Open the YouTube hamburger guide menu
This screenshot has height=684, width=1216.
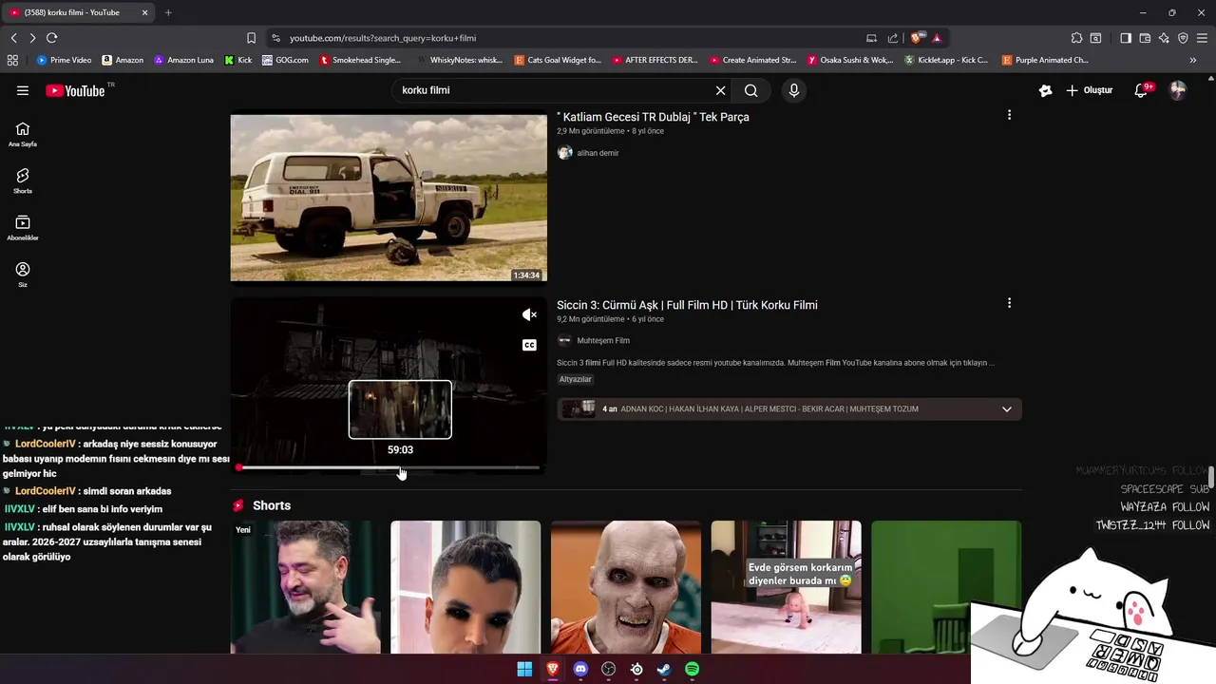23,90
